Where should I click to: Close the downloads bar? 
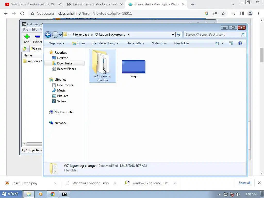(259, 183)
